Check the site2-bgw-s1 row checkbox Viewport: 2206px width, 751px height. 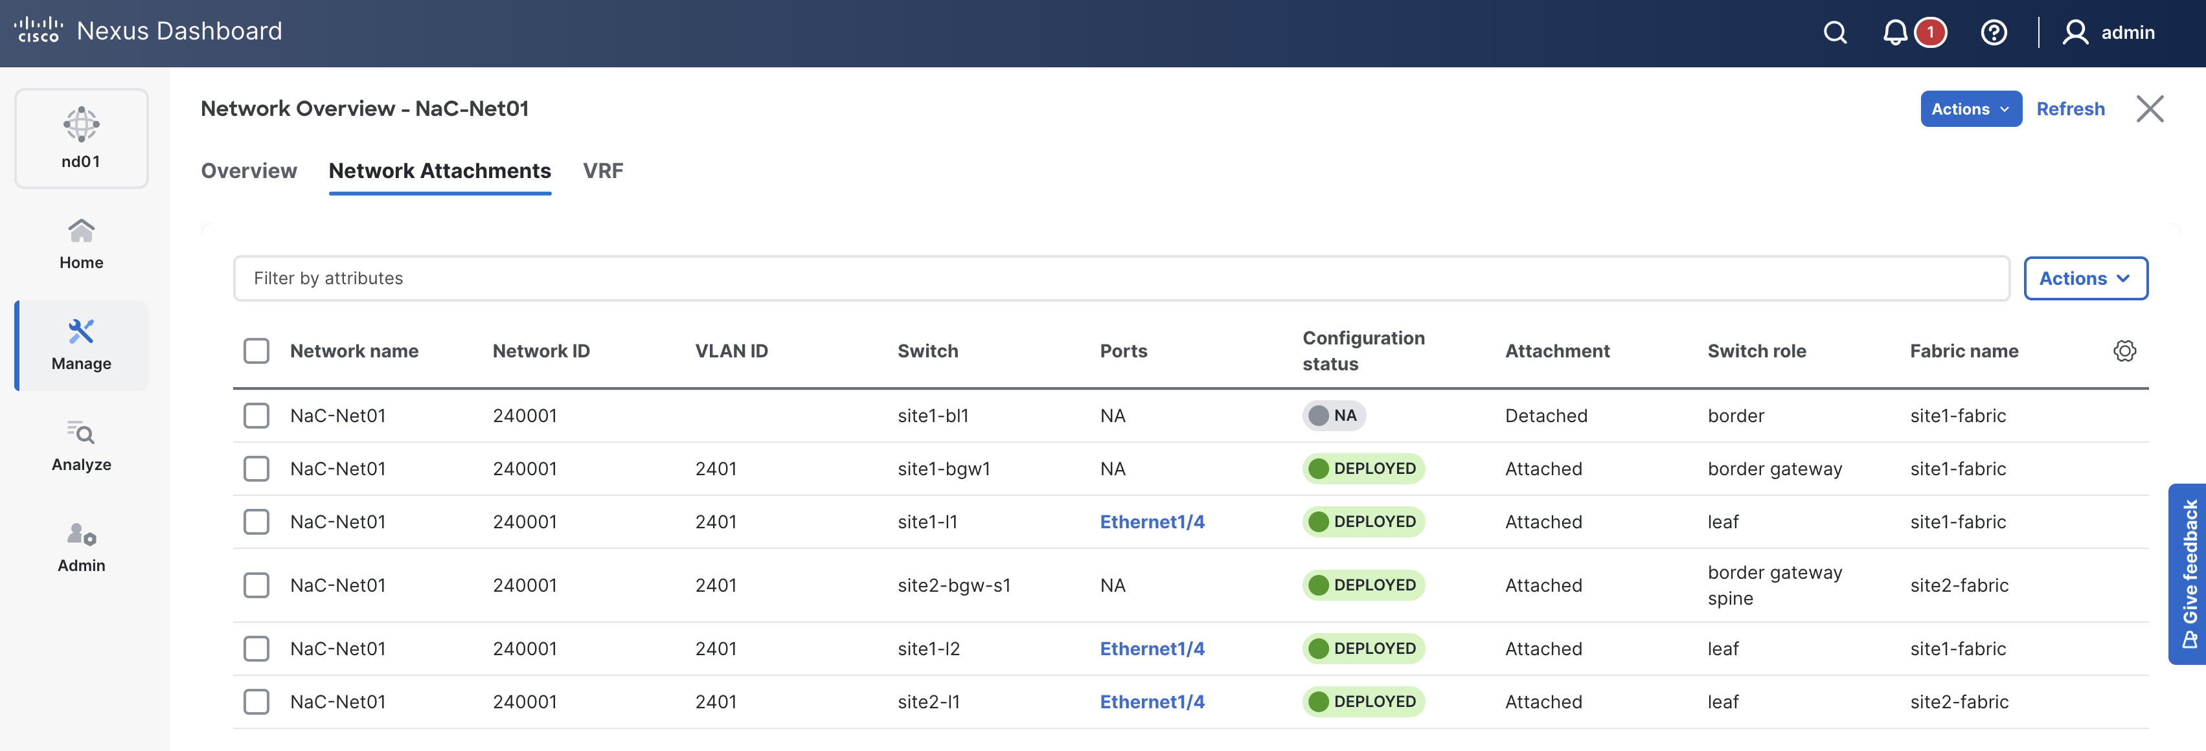coord(256,586)
